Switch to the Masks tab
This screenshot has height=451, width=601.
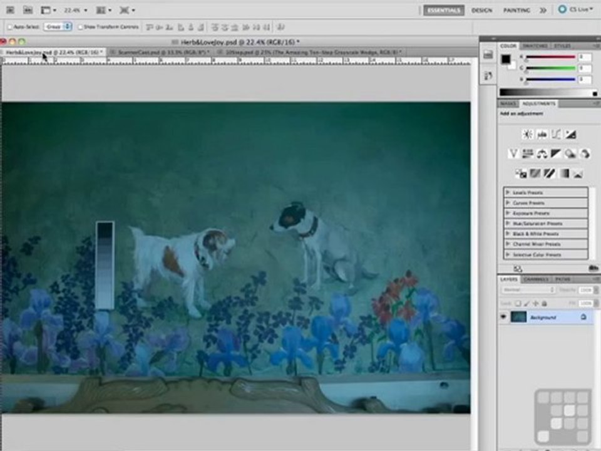508,103
